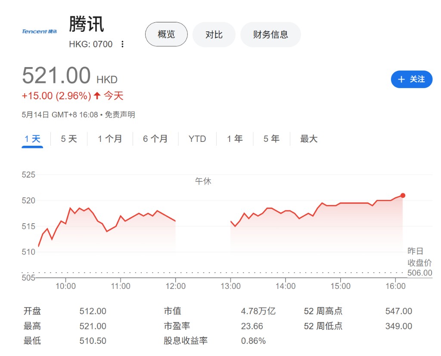The image size is (441, 356).
Task: Show the 最大 time range chart
Action: [x=309, y=139]
